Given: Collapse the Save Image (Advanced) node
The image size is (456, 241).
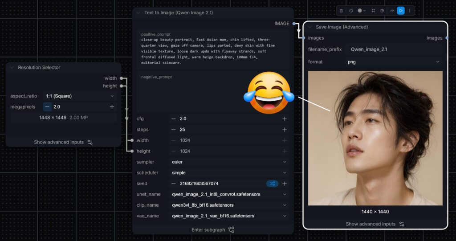Looking at the screenshot, I should [x=310, y=27].
